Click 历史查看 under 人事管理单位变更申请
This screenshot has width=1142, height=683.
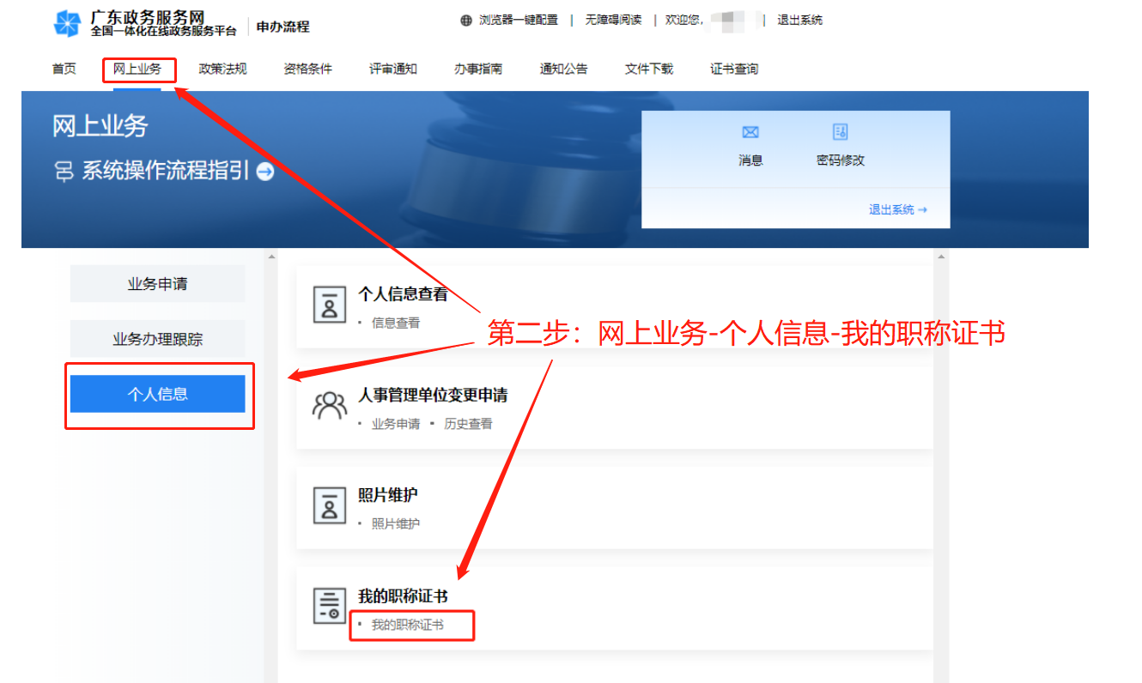[468, 424]
